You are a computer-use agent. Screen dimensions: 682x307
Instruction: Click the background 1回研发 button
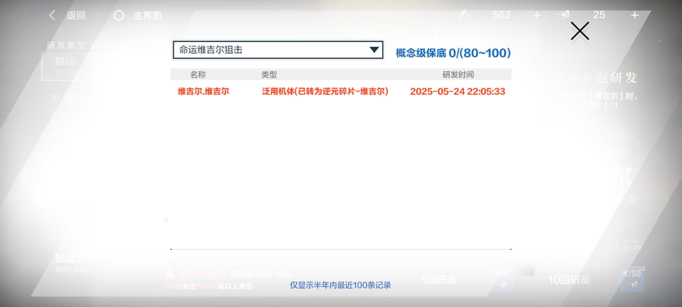click(x=438, y=280)
